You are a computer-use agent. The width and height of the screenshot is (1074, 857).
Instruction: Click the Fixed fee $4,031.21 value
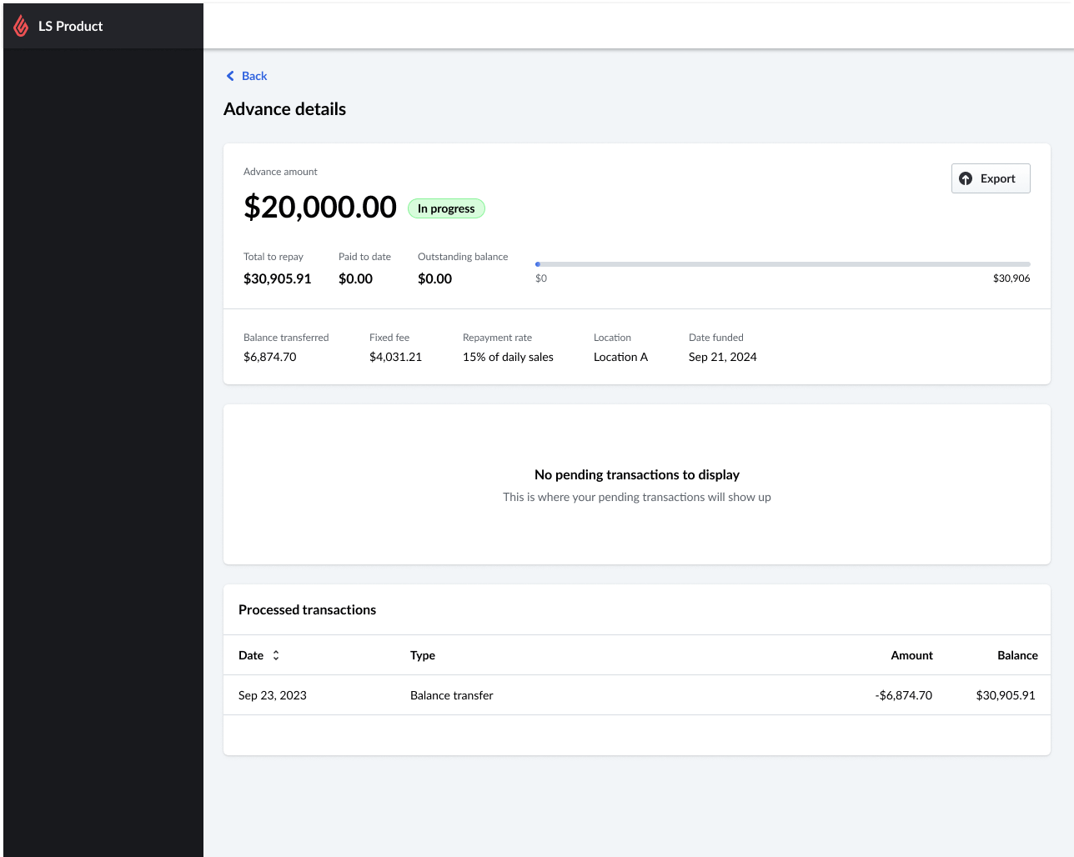[395, 357]
